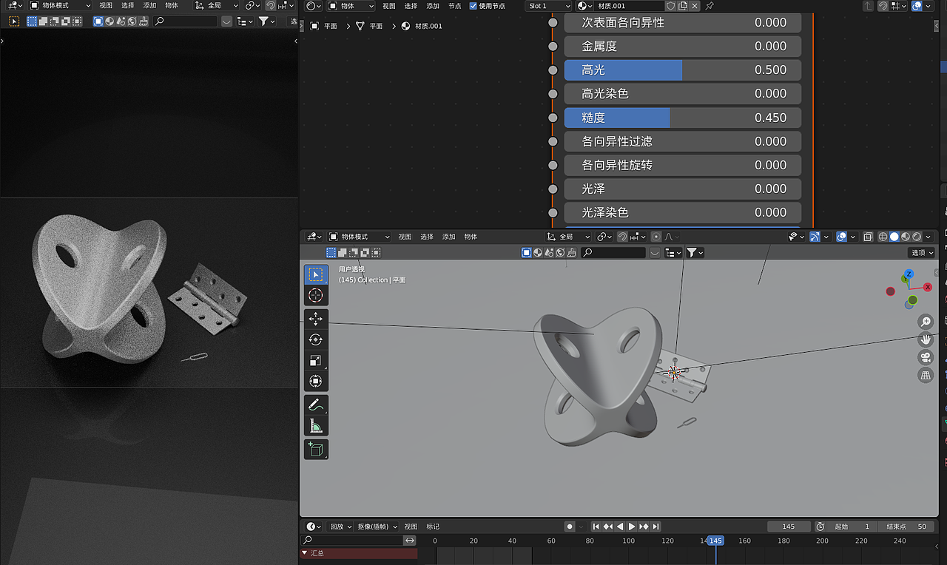Select the Move tool in the viewport toolbar
947x565 pixels.
pos(316,319)
